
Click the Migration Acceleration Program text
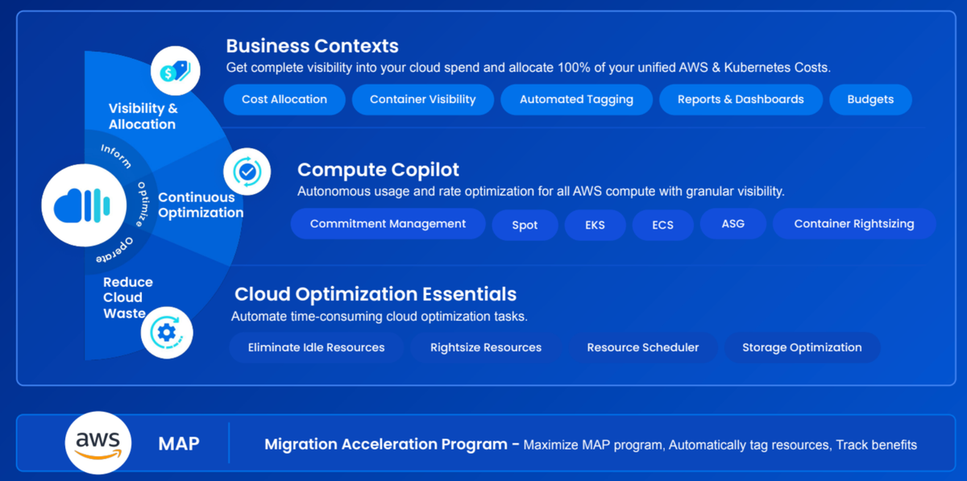click(386, 445)
